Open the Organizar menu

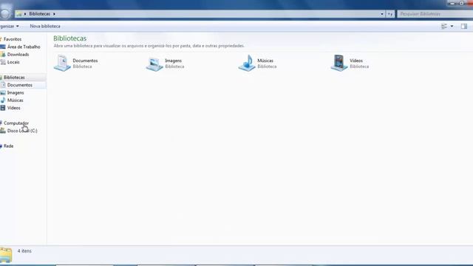(10, 27)
